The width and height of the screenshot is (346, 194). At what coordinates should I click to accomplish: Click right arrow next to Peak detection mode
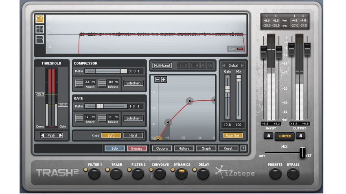pyautogui.click(x=61, y=135)
